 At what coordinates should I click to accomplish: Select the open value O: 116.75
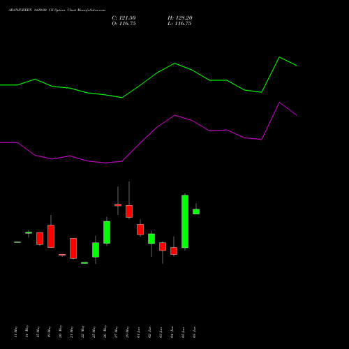124,24
